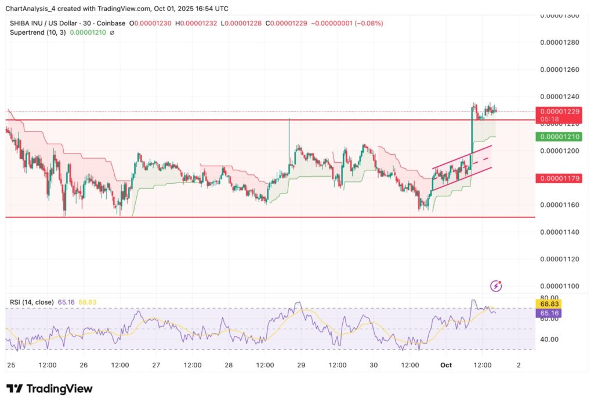594x405 pixels.
Task: Select the RSI (14, close) indicator label
Action: coord(30,302)
